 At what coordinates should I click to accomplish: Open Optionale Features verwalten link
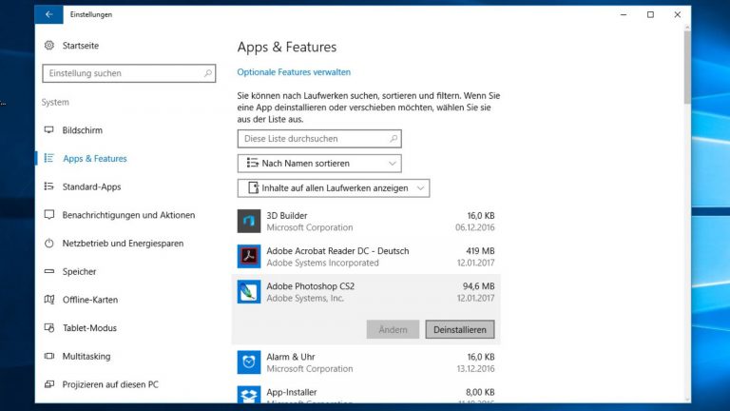294,72
